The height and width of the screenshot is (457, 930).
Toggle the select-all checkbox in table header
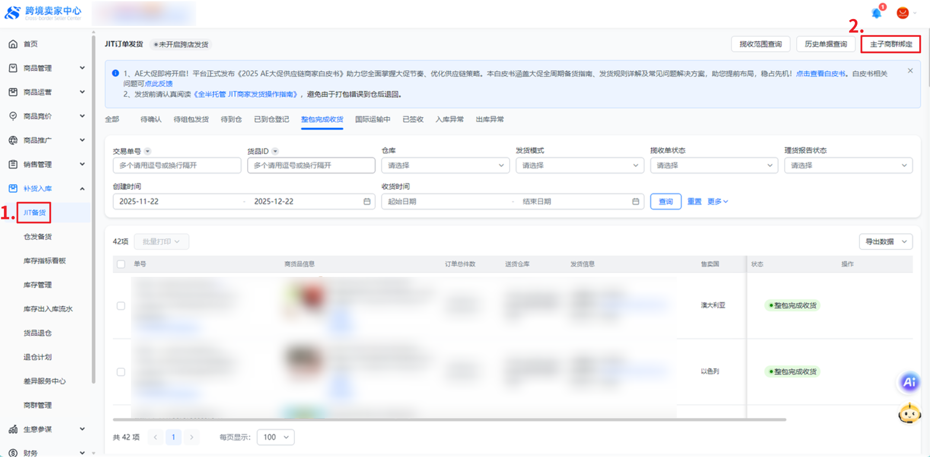[x=121, y=264]
